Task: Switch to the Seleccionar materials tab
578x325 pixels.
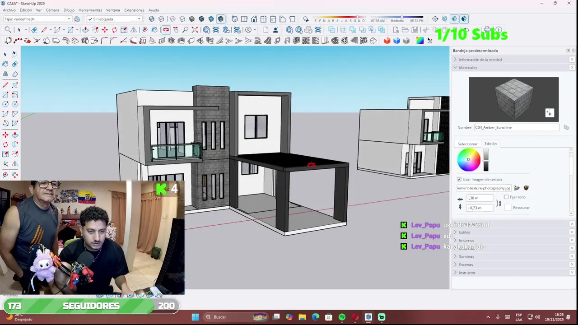Action: pos(467,144)
